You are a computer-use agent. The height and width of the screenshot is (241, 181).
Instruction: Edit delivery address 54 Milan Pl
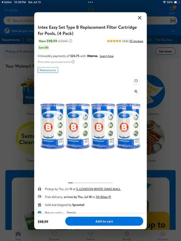tap(104, 197)
